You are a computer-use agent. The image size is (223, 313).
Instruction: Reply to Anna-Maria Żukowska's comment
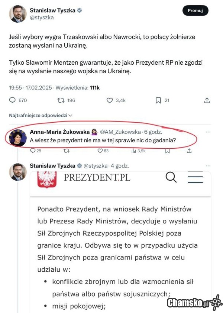pyautogui.click(x=33, y=151)
